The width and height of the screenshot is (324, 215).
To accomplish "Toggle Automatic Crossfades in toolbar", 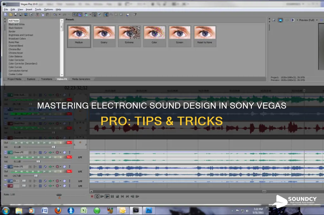I will click(80, 15).
